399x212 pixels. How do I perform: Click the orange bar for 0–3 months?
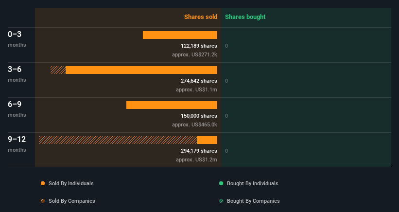[180, 35]
